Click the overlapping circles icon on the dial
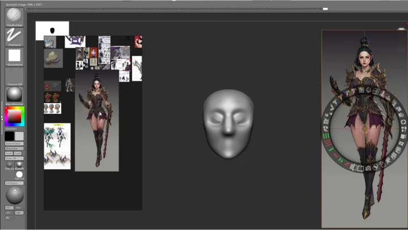The image size is (408, 230). 375,168
